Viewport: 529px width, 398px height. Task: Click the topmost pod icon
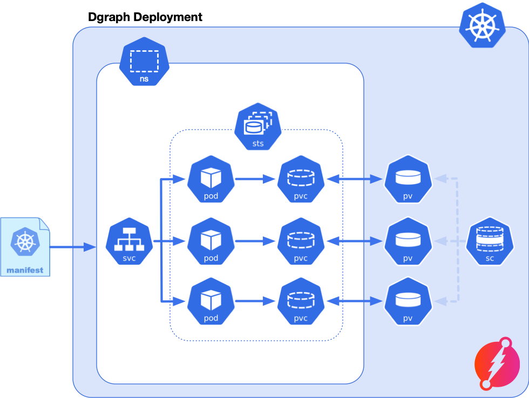point(211,180)
